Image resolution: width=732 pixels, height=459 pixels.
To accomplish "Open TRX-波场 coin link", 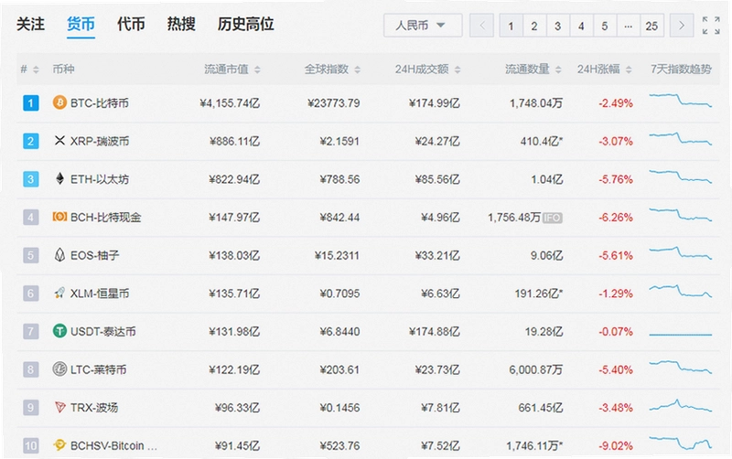I will coord(94,408).
